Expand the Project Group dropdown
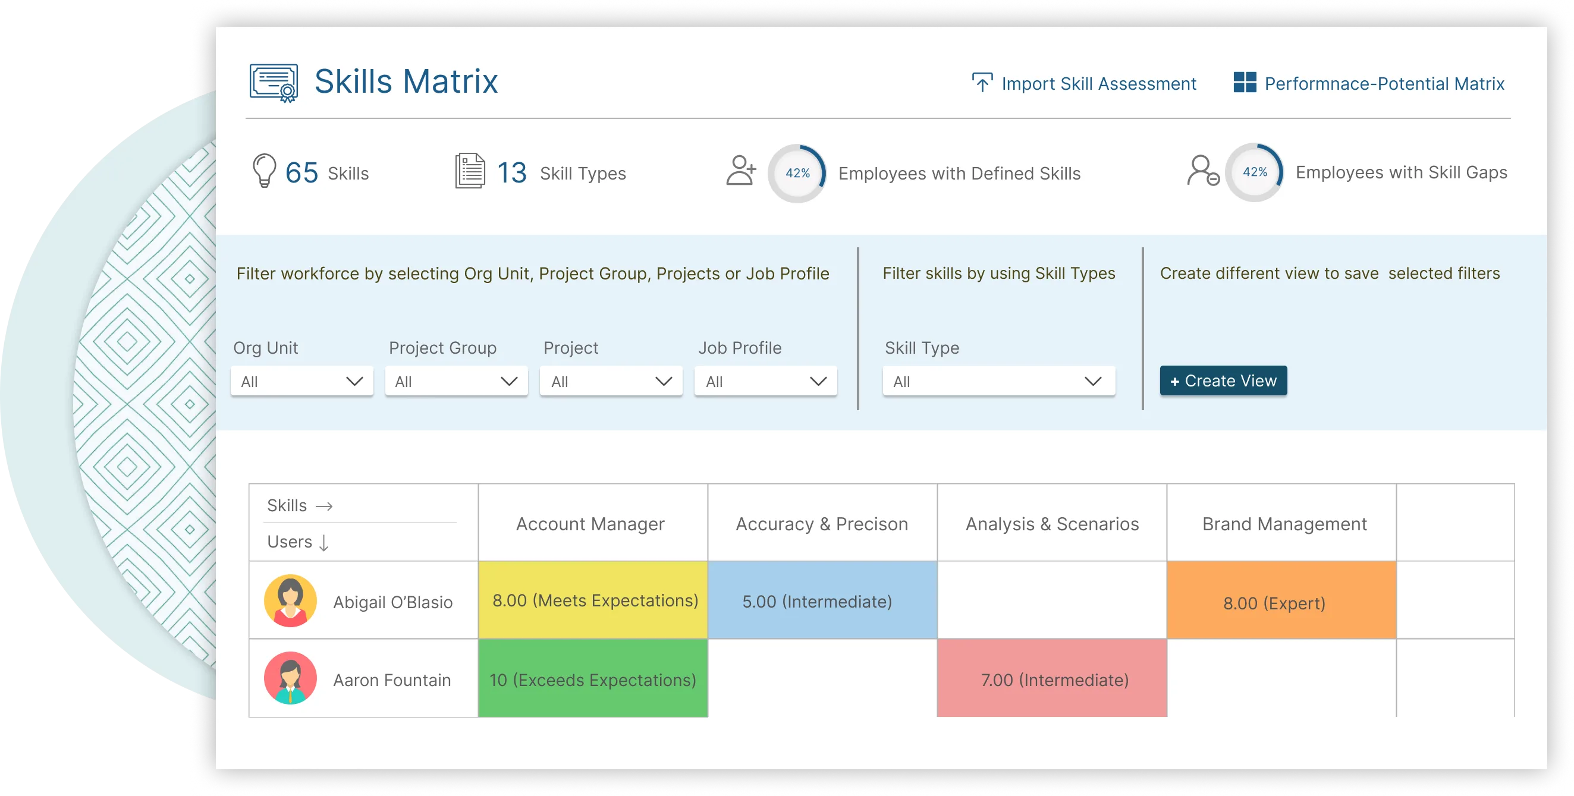This screenshot has width=1574, height=796. coord(457,381)
